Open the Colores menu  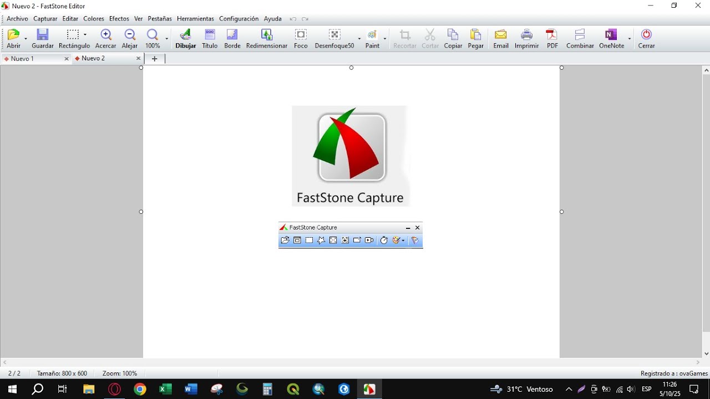94,19
